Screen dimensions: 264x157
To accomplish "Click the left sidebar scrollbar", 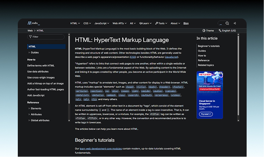I will [69, 70].
